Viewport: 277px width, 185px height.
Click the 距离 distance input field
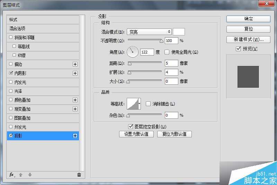(171, 63)
